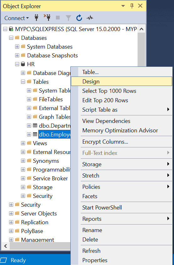Collapse the Tables folder node
Image resolution: width=174 pixels, height=265 pixels.
click(x=23, y=82)
